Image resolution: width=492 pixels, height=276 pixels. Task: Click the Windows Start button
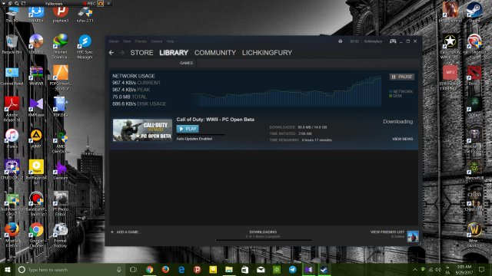[x=8, y=269]
